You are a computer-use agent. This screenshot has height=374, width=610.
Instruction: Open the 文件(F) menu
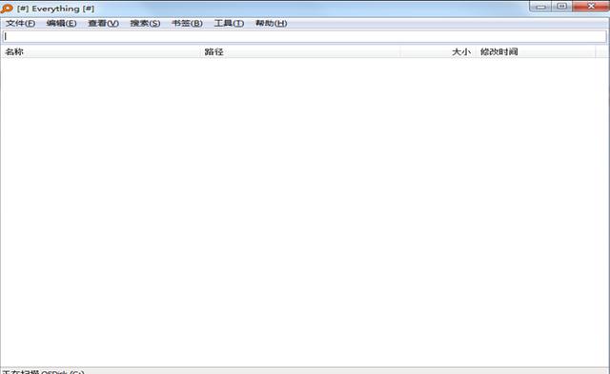pos(20,23)
